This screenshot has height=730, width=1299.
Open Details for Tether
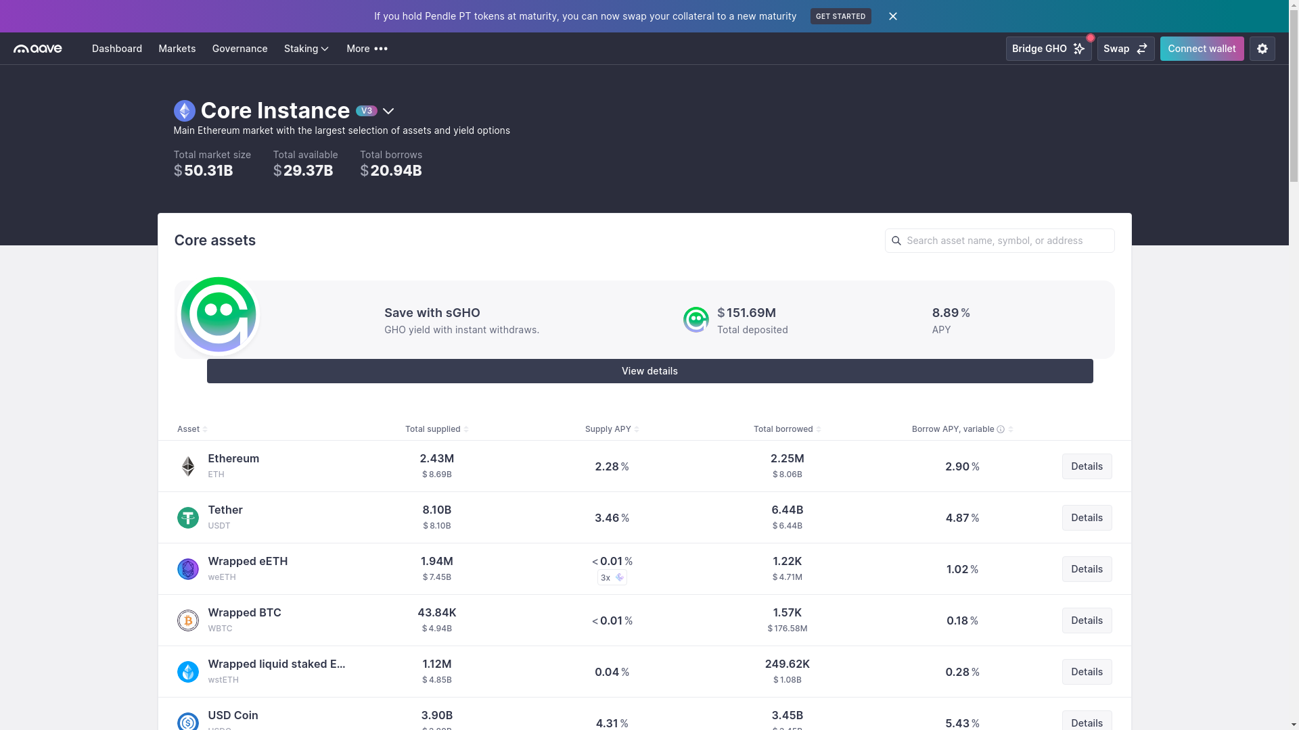1087,518
